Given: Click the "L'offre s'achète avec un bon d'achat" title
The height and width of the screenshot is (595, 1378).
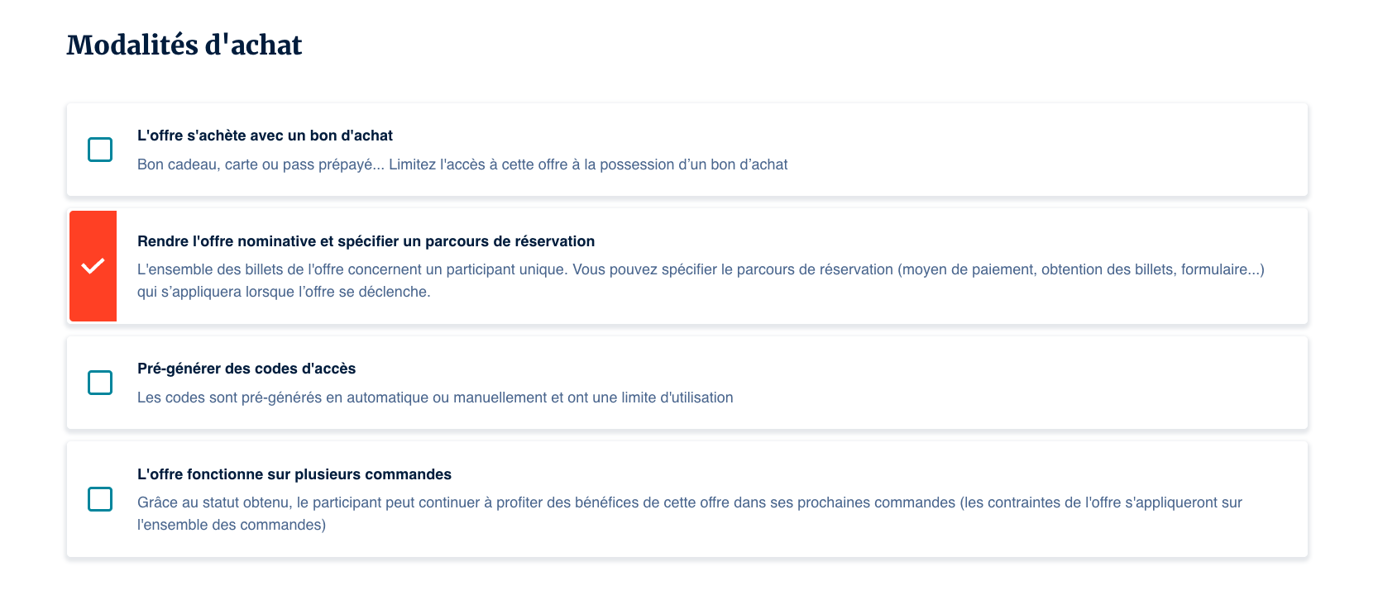Looking at the screenshot, I should 265,136.
